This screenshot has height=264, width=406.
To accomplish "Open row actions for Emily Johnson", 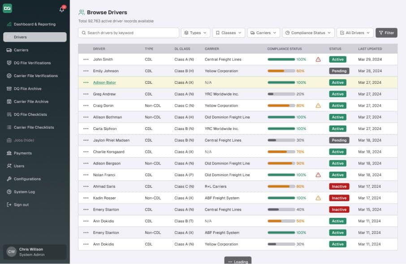I will coord(86,71).
